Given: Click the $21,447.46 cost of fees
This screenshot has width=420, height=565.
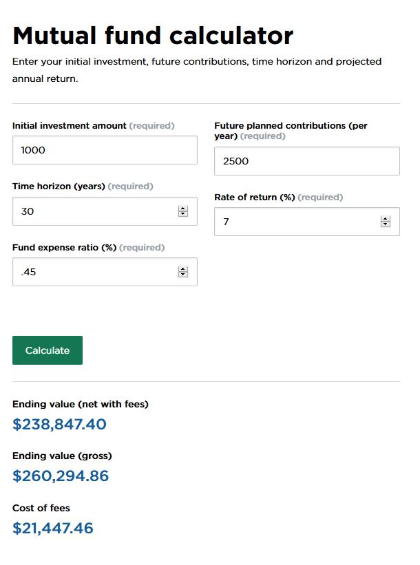Looking at the screenshot, I should (53, 529).
